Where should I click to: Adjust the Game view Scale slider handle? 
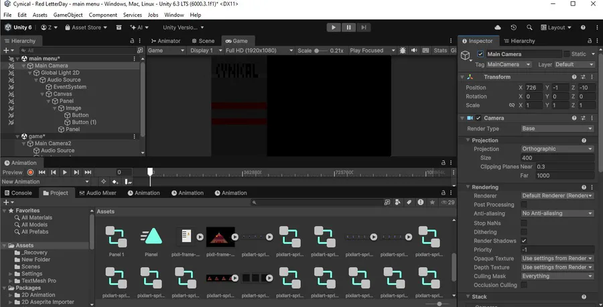[316, 50]
